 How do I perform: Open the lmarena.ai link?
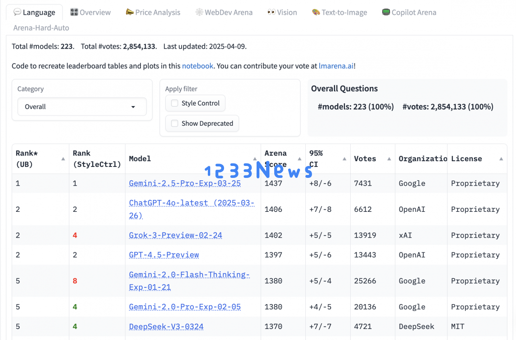coord(336,66)
